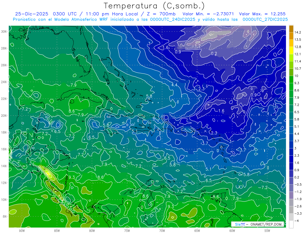Click the "-1.9" value on the color legend

click(x=298, y=199)
